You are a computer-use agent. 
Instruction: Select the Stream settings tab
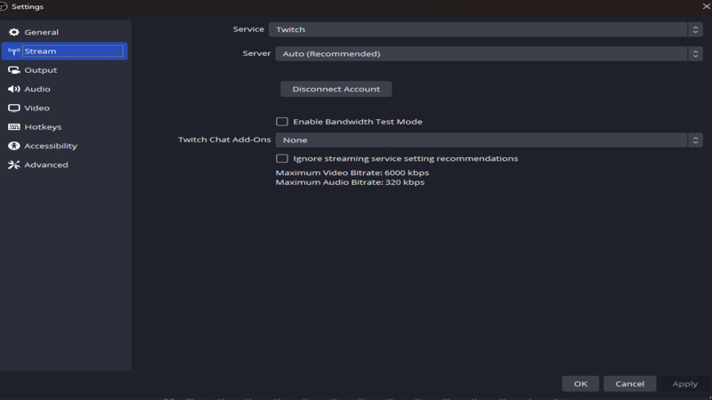(64, 52)
